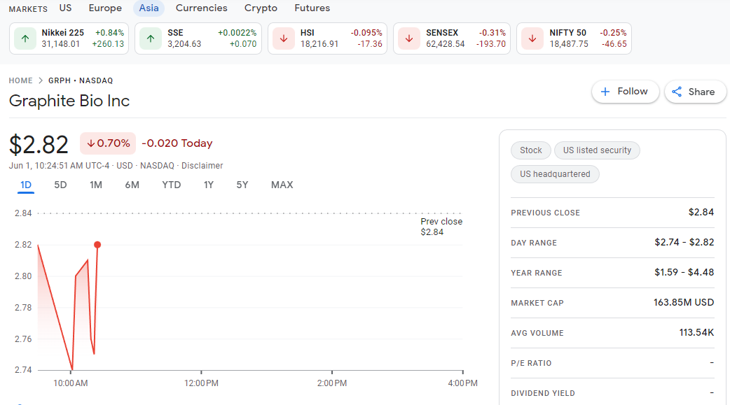Click the 2:00 PM axis label
This screenshot has width=730, height=405.
click(332, 383)
